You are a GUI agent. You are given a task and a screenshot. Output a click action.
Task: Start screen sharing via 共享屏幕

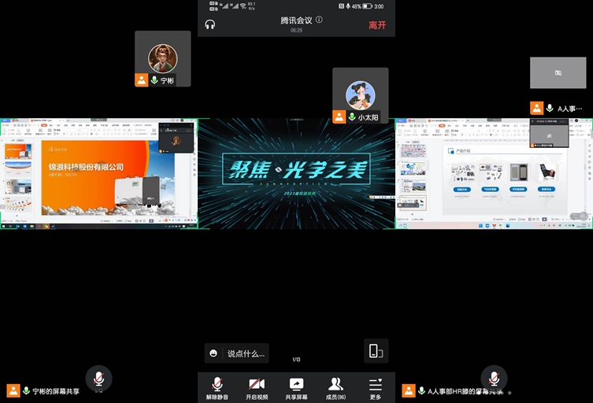(x=297, y=387)
